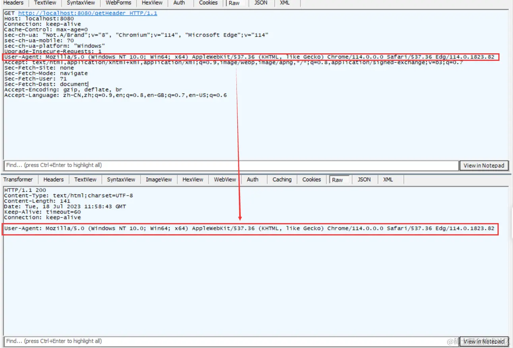This screenshot has width=513, height=348.
Task: Select the WebForms request tab
Action: click(x=118, y=3)
